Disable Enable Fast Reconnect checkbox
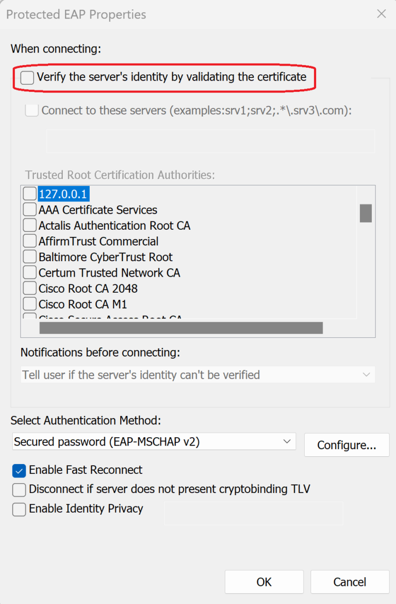This screenshot has width=396, height=604. [19, 470]
